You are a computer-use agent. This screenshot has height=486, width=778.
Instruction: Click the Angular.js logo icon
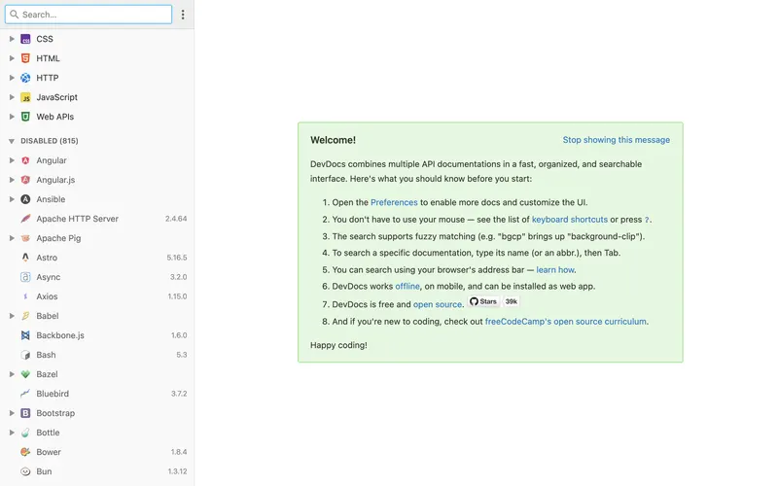25,180
